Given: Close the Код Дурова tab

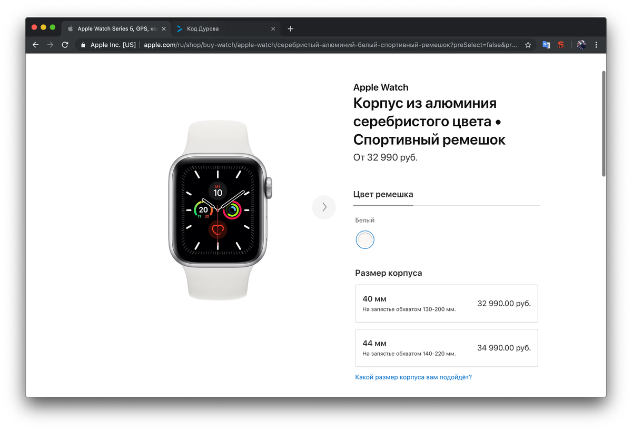Looking at the screenshot, I should click(273, 28).
